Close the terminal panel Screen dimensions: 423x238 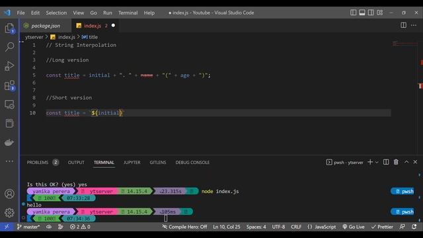(415, 162)
